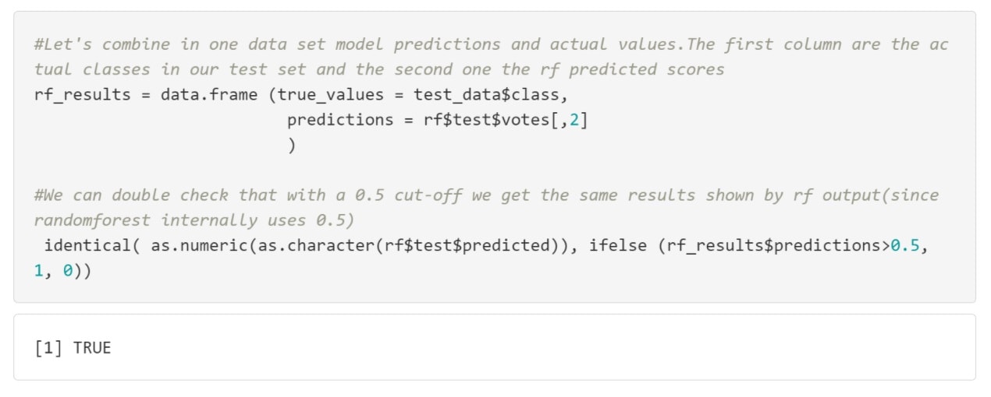This screenshot has height=397, width=991.
Task: Click the lone closing parenthesis line
Action: [x=292, y=145]
